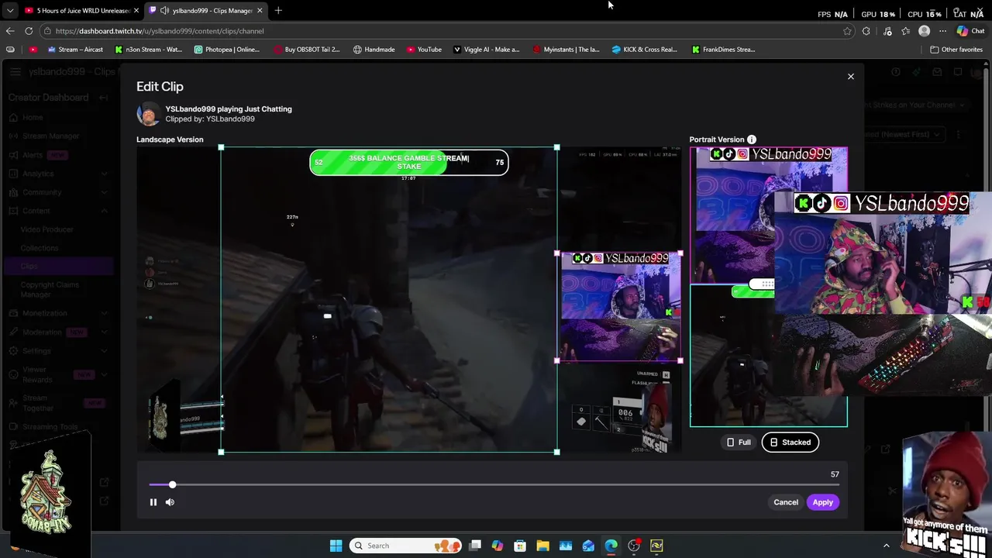Viewport: 992px width, 558px height.
Task: Open the yellow app icon on taskbar
Action: 656,546
